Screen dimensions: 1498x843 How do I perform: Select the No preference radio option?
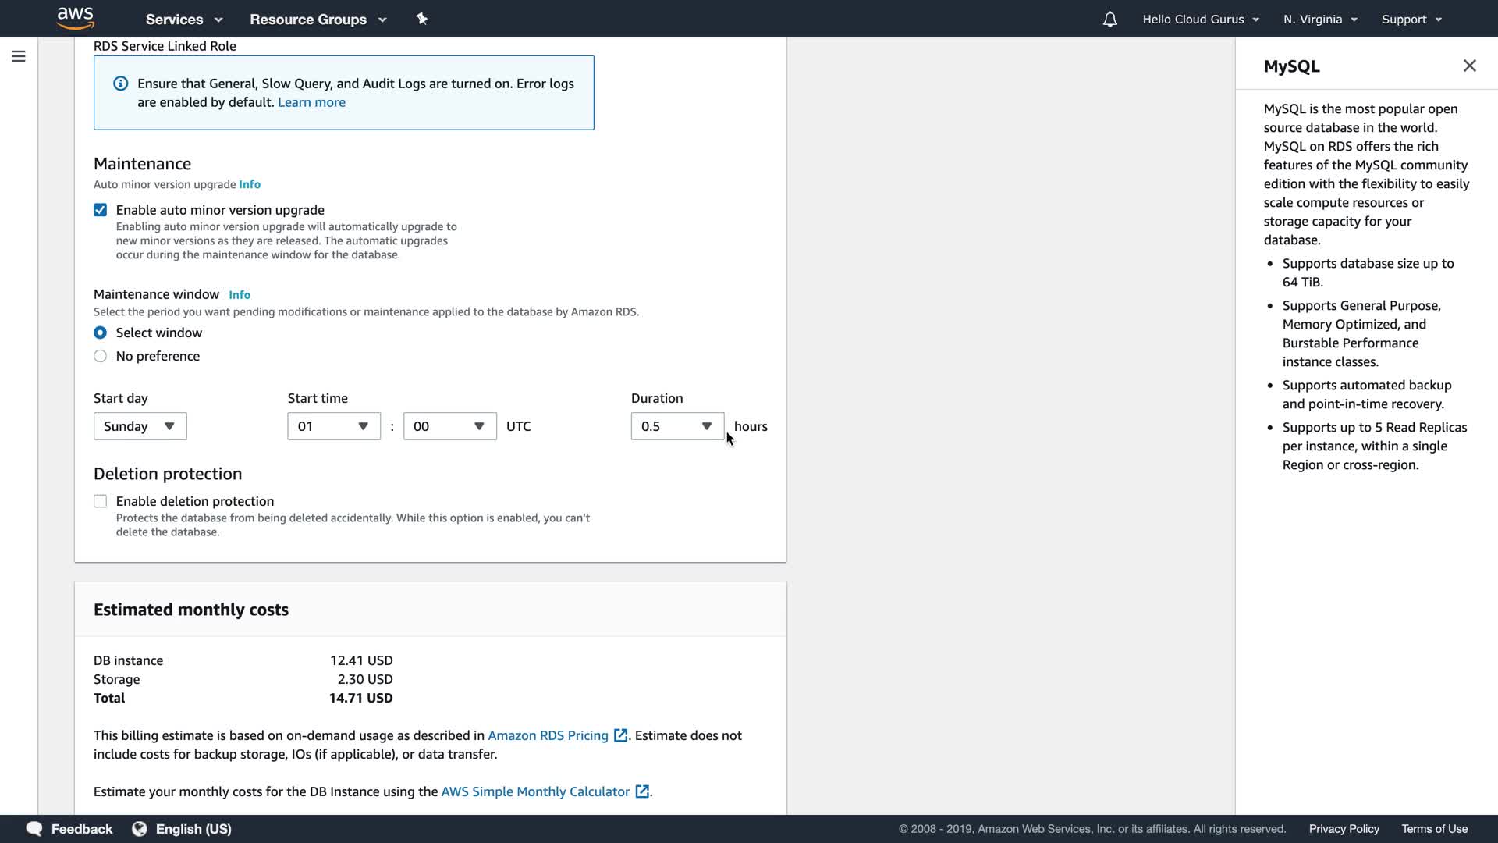click(x=100, y=356)
